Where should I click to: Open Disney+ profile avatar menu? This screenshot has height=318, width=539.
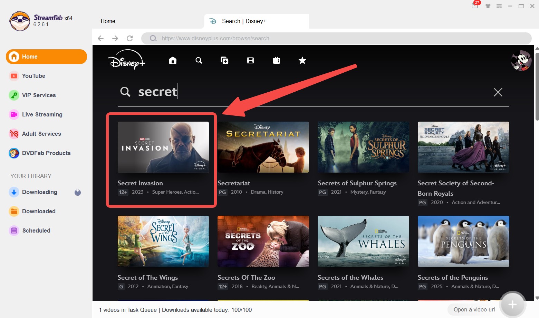[521, 60]
